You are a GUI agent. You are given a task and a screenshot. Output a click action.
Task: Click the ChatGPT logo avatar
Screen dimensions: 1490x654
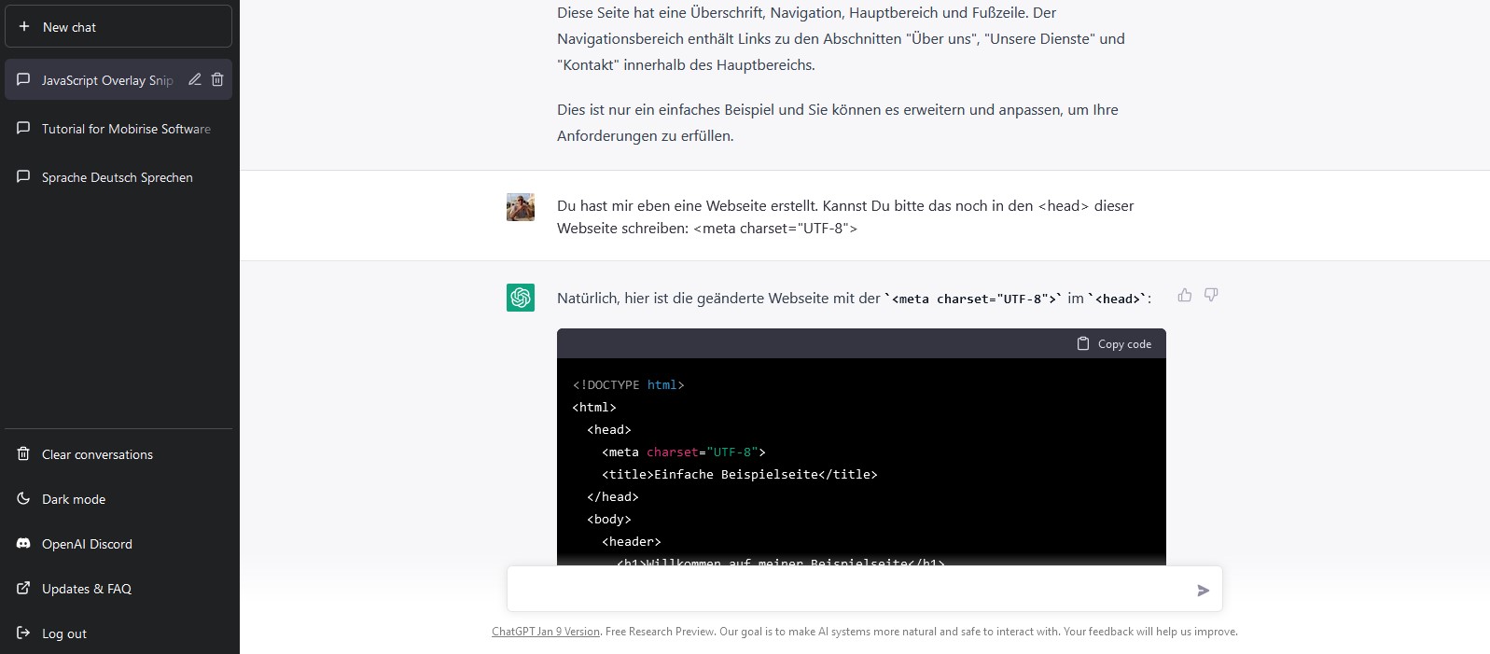pyautogui.click(x=521, y=298)
